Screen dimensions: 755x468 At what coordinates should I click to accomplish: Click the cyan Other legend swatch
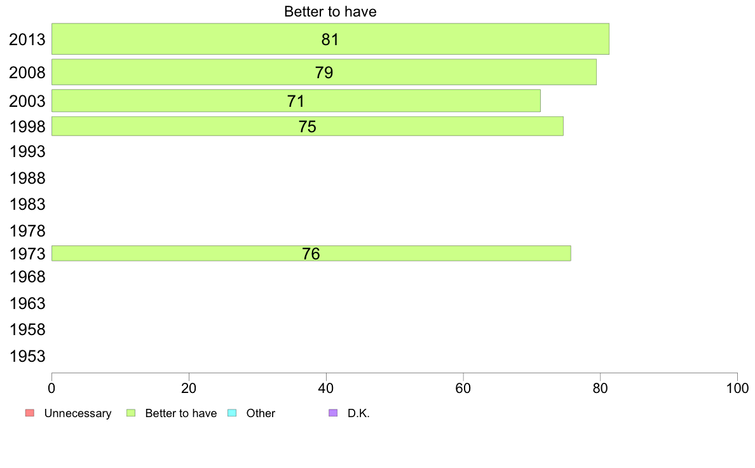point(232,413)
